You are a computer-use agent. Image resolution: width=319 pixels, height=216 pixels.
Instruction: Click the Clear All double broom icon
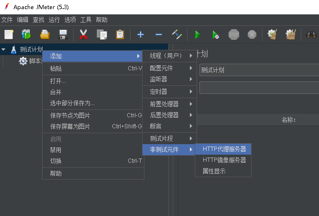(x=290, y=34)
